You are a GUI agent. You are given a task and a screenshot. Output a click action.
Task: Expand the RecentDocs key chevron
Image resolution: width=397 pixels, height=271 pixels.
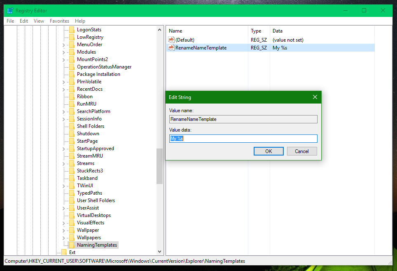tap(63, 89)
